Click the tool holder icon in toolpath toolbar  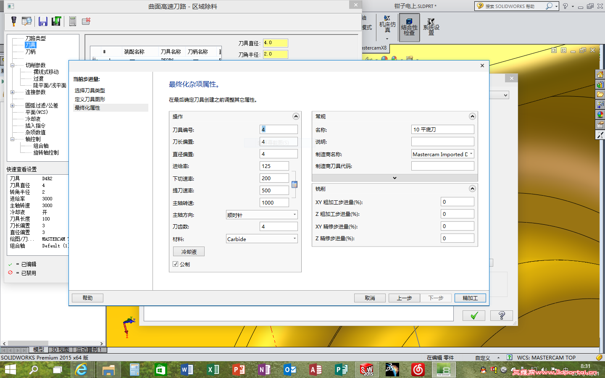point(13,21)
